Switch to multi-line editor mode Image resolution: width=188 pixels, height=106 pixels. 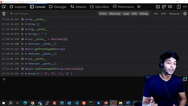tap(185, 79)
